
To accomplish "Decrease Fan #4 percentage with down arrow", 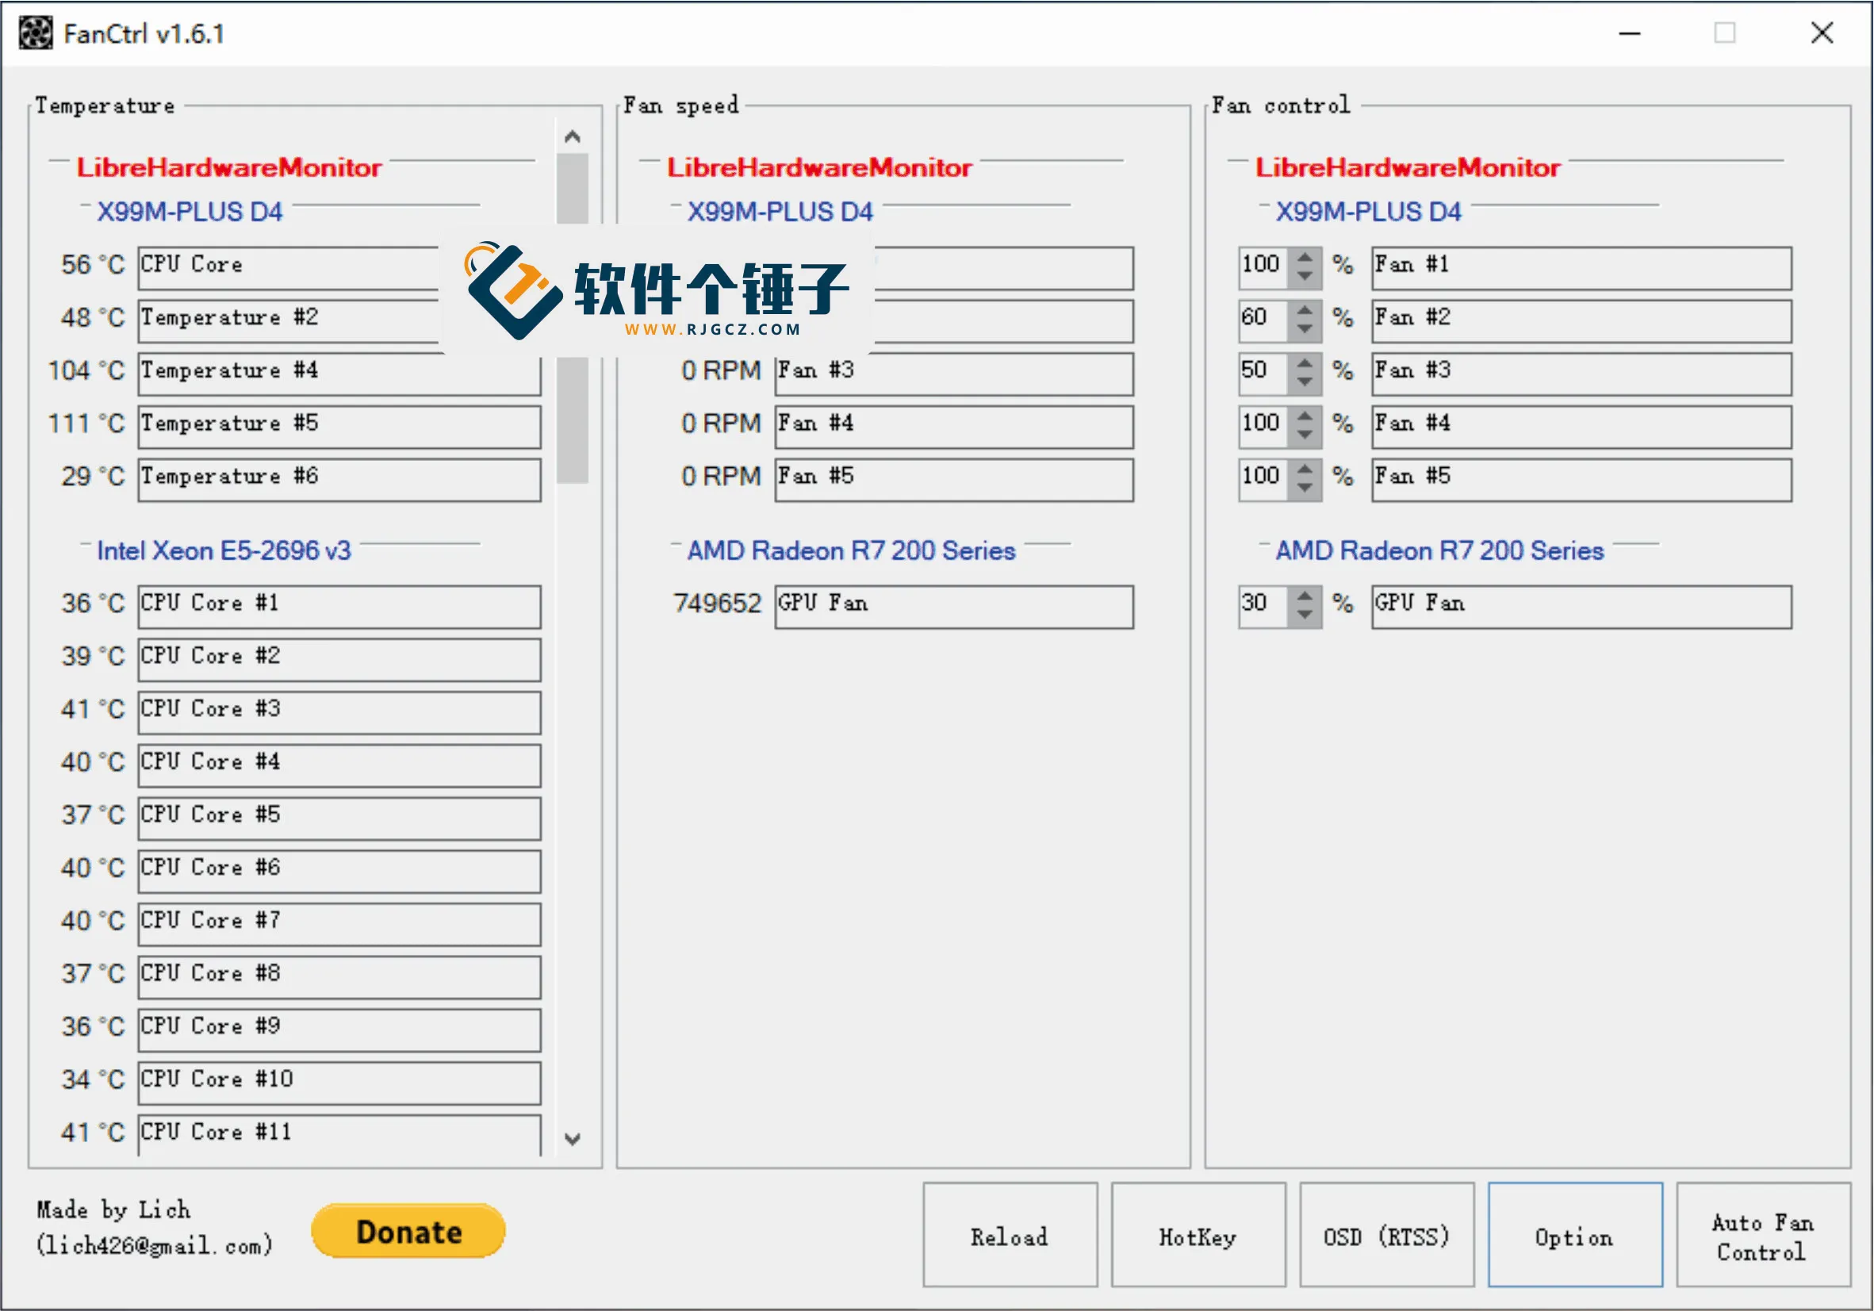I will 1305,437.
